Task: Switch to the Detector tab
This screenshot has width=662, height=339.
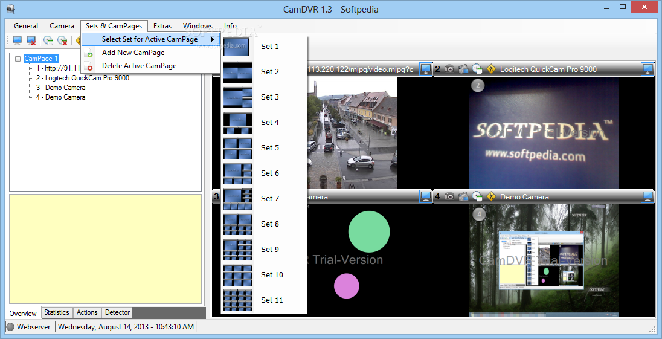Action: [117, 312]
